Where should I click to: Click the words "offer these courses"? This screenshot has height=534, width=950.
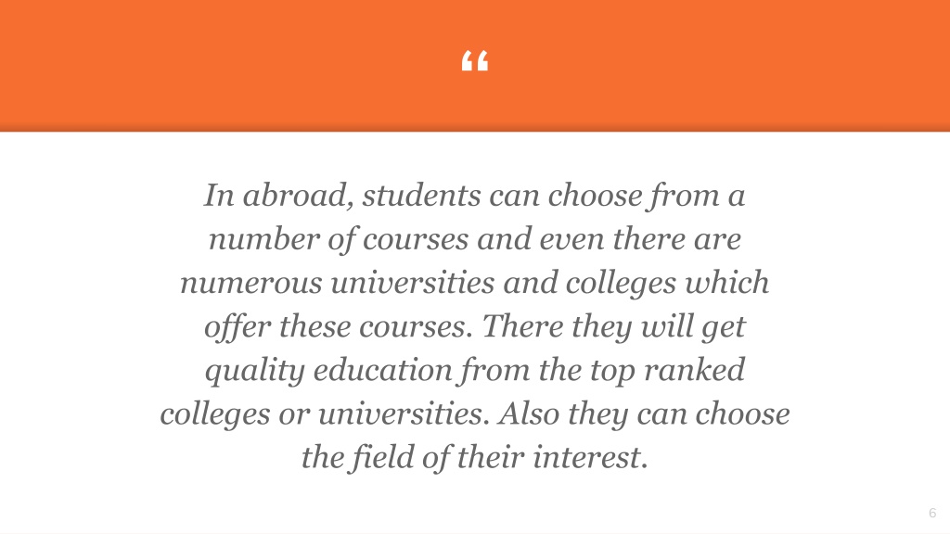click(338, 327)
